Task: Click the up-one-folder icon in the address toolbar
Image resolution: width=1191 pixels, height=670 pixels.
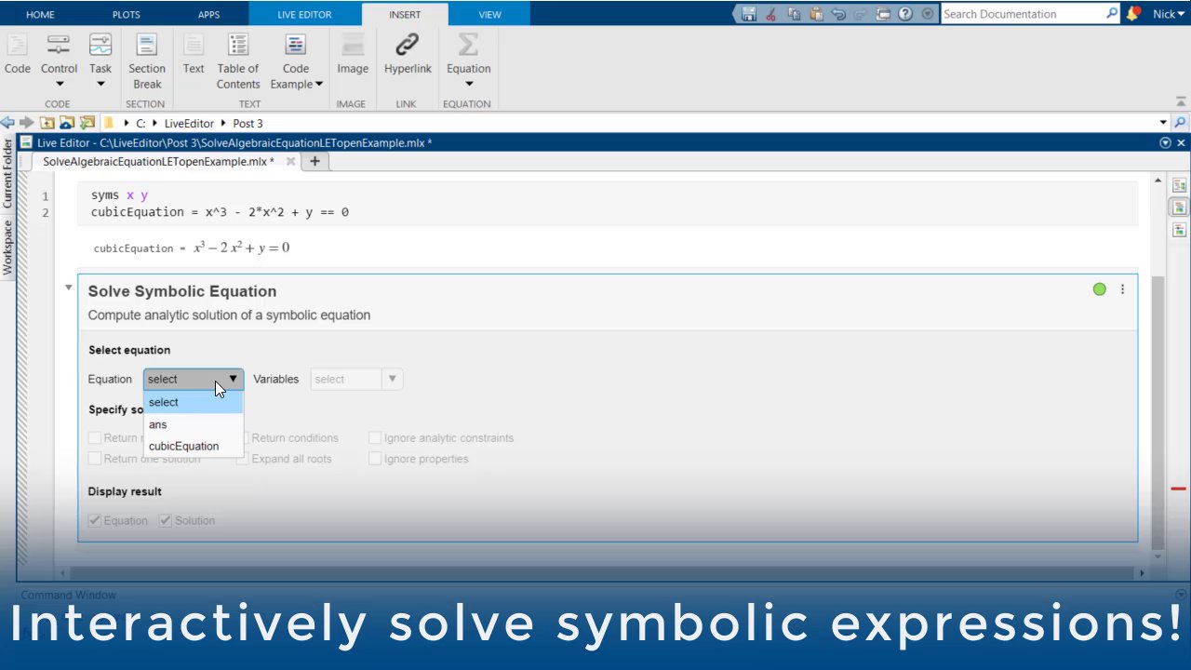Action: (x=48, y=122)
